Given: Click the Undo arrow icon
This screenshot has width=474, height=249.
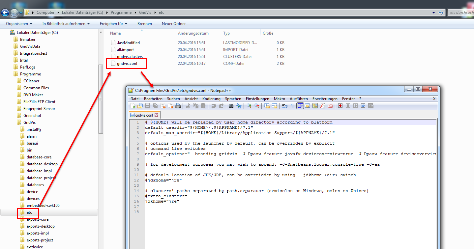Looking at the screenshot, I should (213, 106).
